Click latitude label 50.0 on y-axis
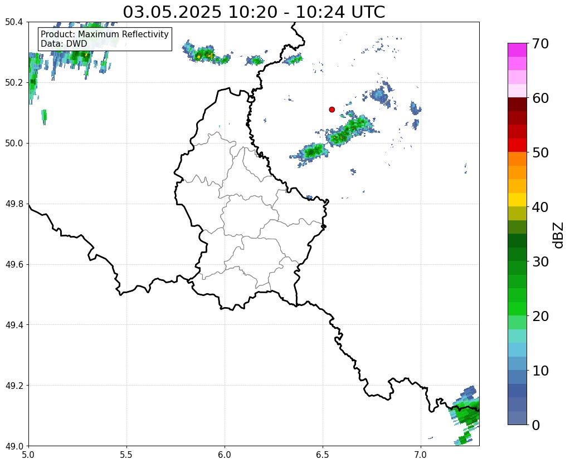The height and width of the screenshot is (464, 570). pyautogui.click(x=14, y=144)
